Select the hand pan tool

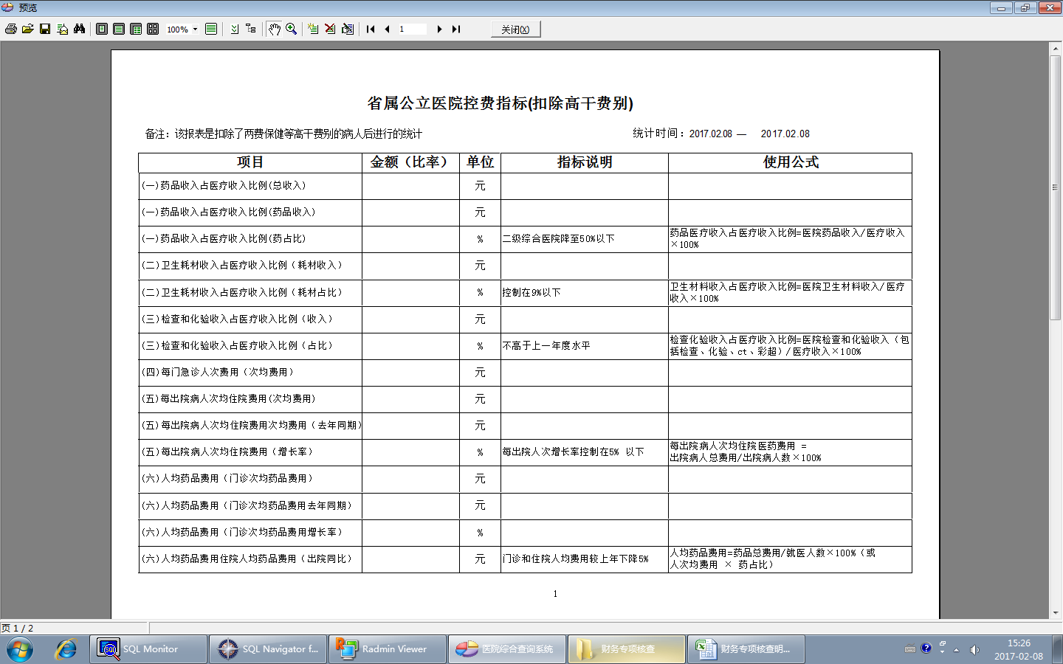point(275,29)
